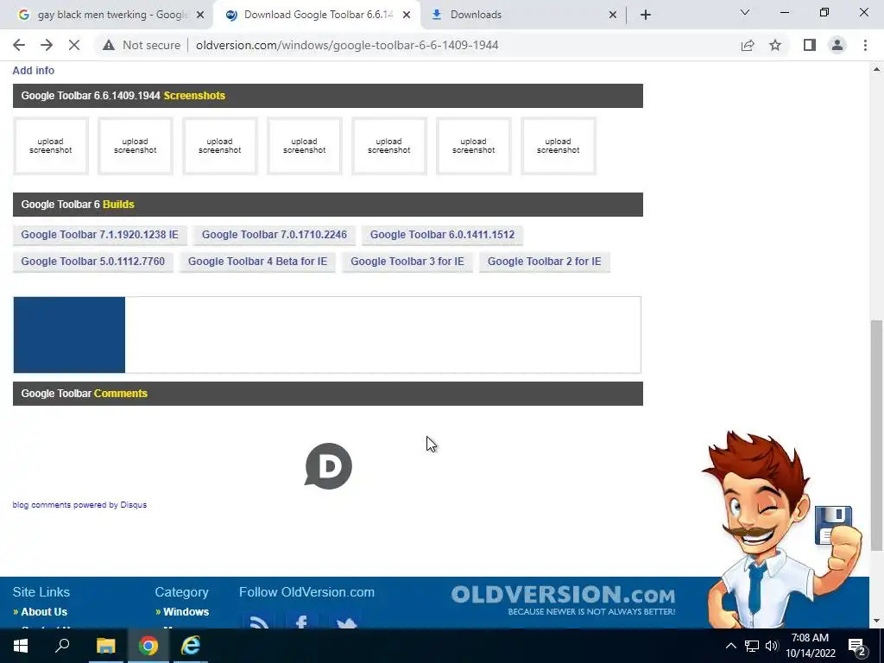Open File Explorer from taskbar
The width and height of the screenshot is (884, 663).
[x=105, y=646]
